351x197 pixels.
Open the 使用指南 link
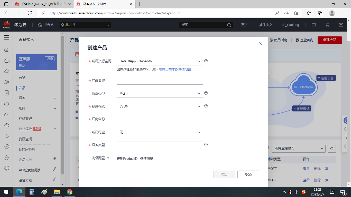279,40
